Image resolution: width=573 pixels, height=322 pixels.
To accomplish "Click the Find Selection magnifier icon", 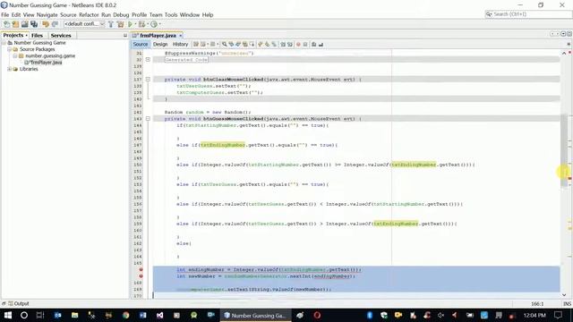I will pyautogui.click(x=225, y=44).
